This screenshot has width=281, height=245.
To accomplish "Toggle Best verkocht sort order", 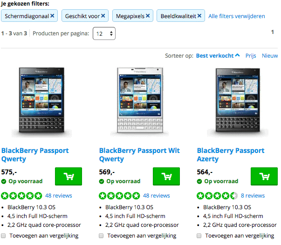I will point(218,56).
